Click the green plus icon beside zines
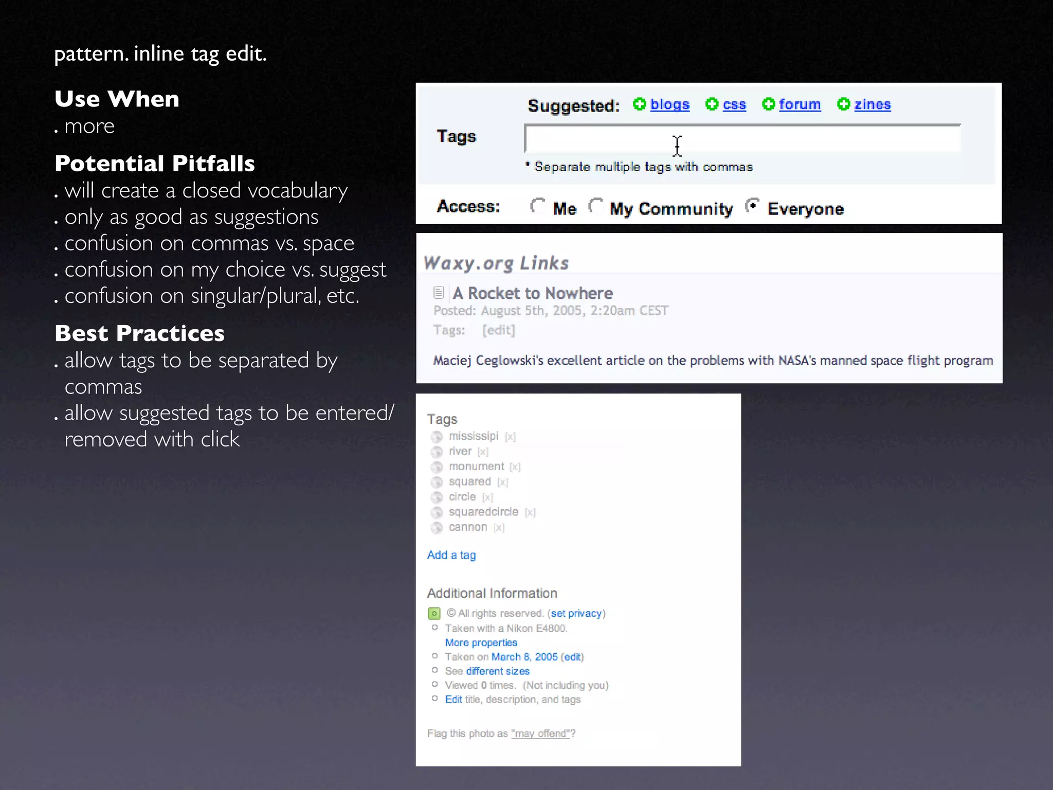 coord(843,104)
